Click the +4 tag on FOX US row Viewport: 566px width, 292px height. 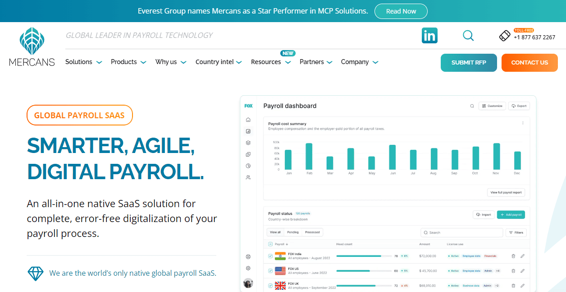click(498, 271)
